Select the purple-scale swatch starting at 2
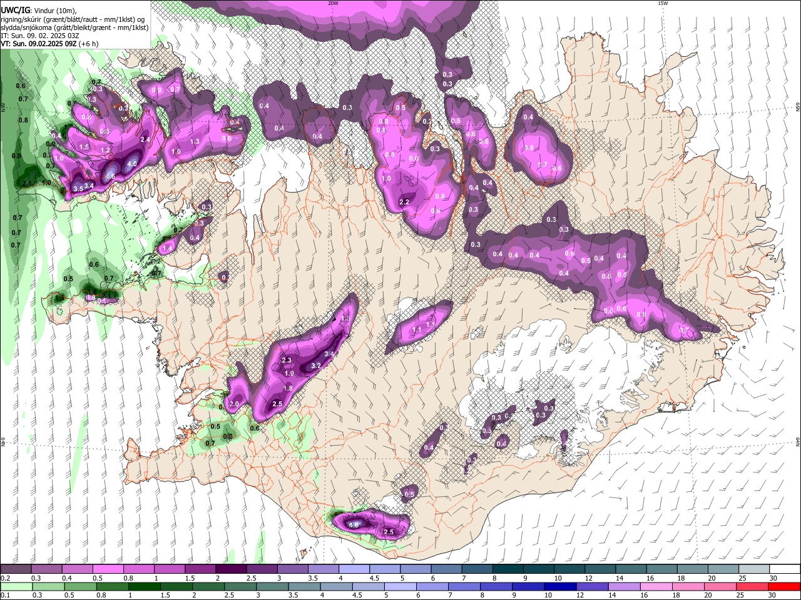 (x=231, y=569)
